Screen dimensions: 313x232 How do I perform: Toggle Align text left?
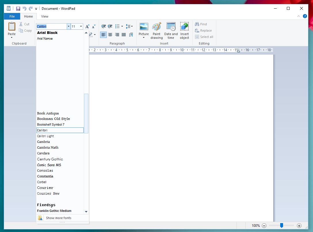tap(103, 35)
